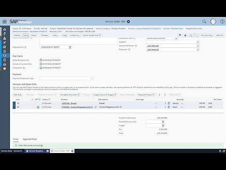
Task: Move item up with arrow icon
Action: pos(160,95)
